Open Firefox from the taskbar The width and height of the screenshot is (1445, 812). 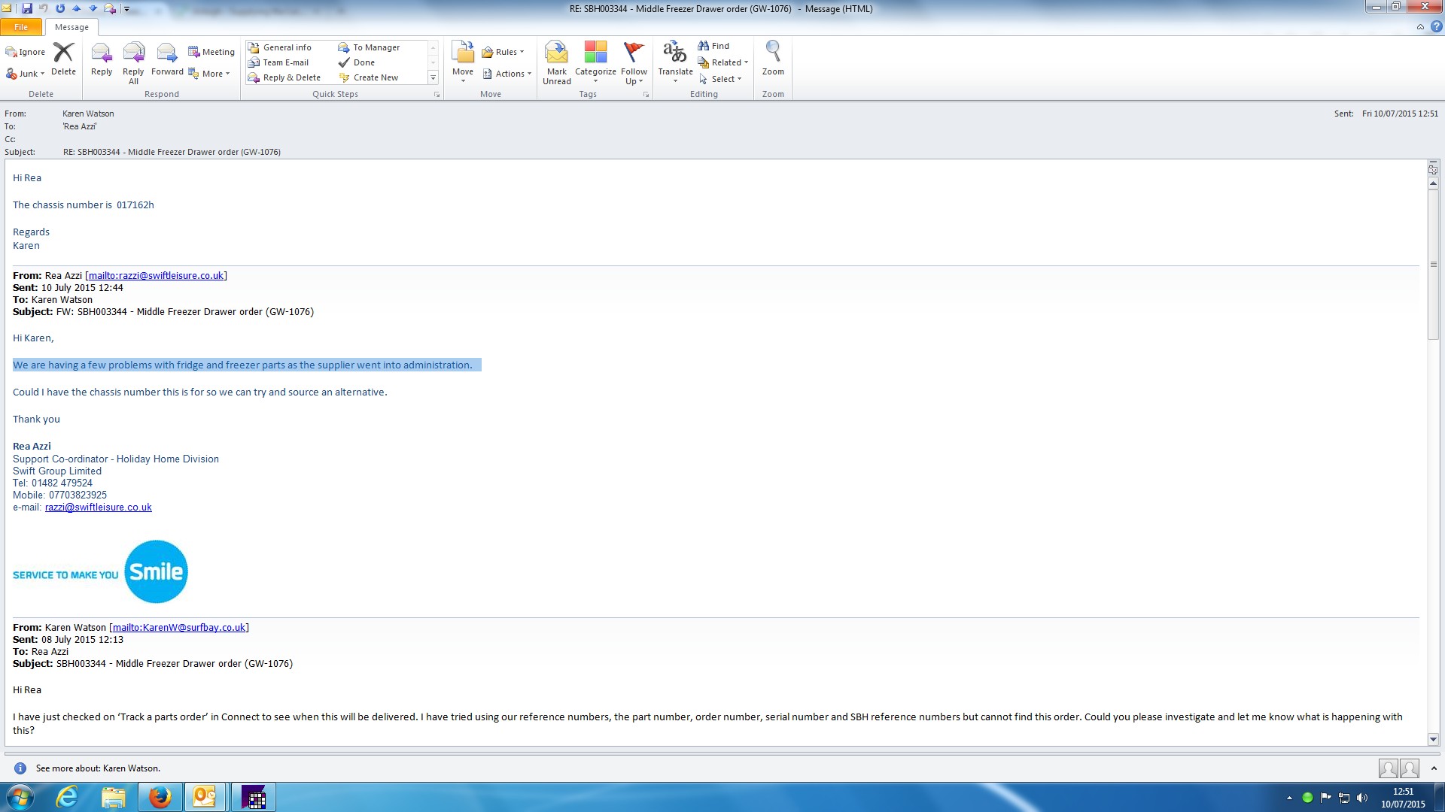coord(160,797)
